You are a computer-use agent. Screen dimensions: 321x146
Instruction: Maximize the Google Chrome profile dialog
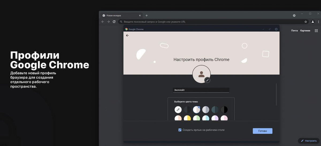click(270, 29)
